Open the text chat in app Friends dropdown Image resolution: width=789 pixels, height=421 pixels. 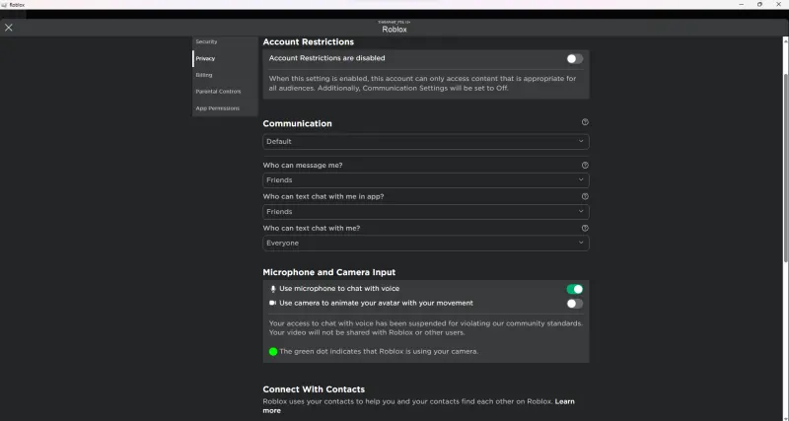click(x=426, y=212)
